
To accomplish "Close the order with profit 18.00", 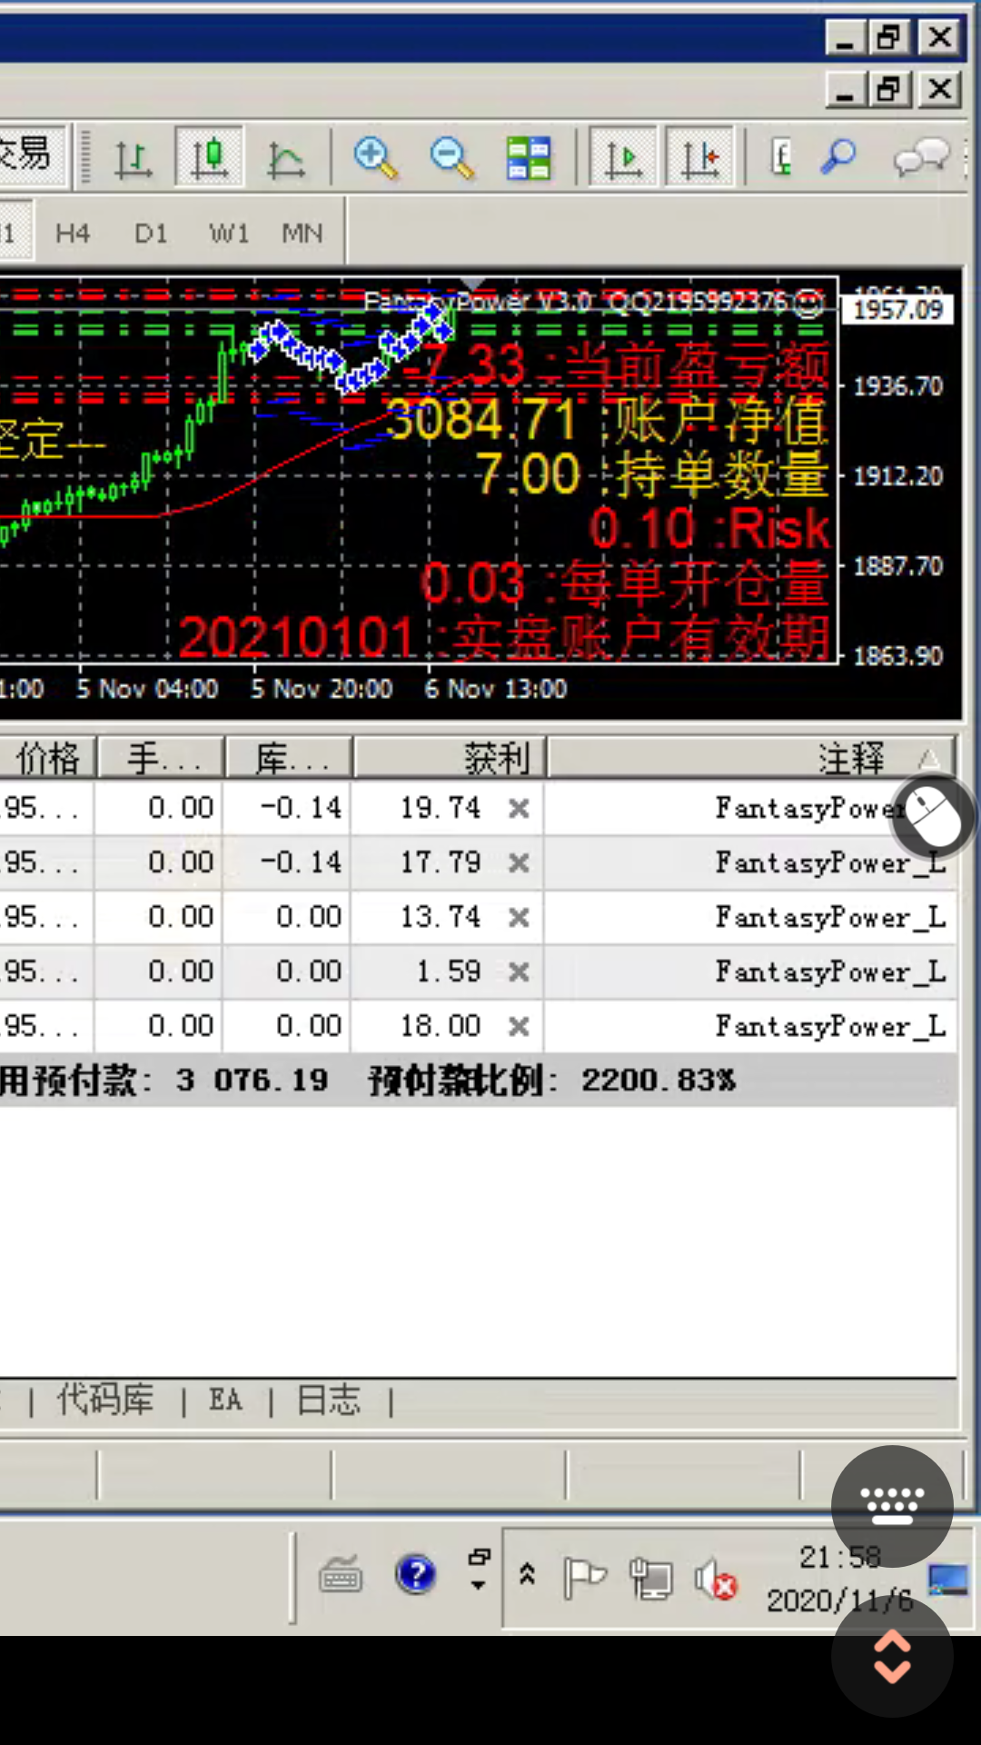I will (519, 1026).
